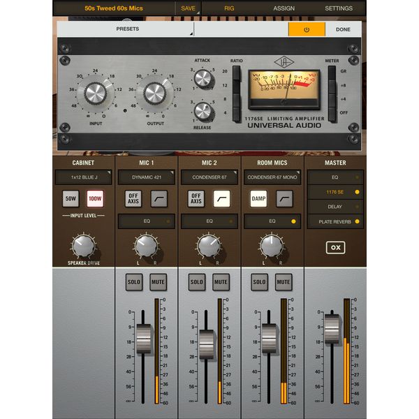Click the Mic 1 pan knob
419x419 pixels.
[146, 247]
